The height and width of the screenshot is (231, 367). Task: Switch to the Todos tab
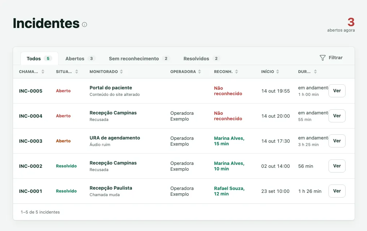tap(39, 58)
